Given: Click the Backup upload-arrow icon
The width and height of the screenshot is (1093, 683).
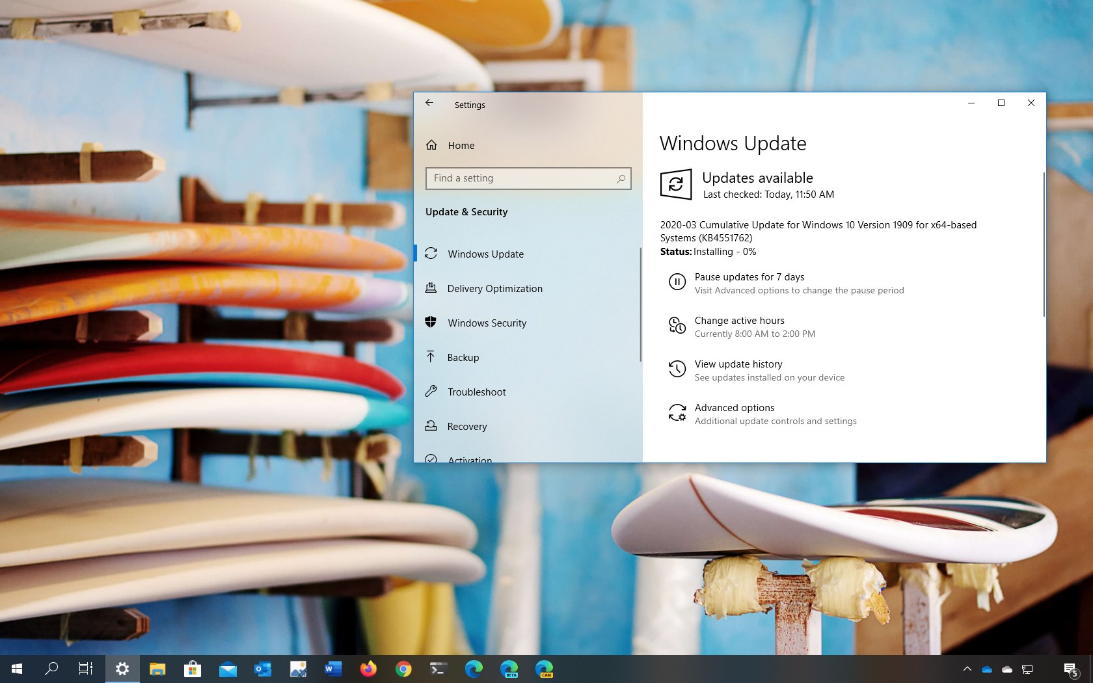Looking at the screenshot, I should (431, 357).
